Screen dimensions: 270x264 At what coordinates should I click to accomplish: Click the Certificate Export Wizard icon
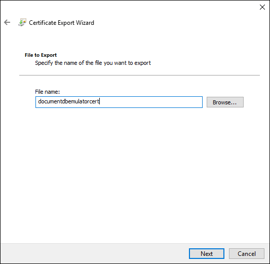(x=22, y=22)
